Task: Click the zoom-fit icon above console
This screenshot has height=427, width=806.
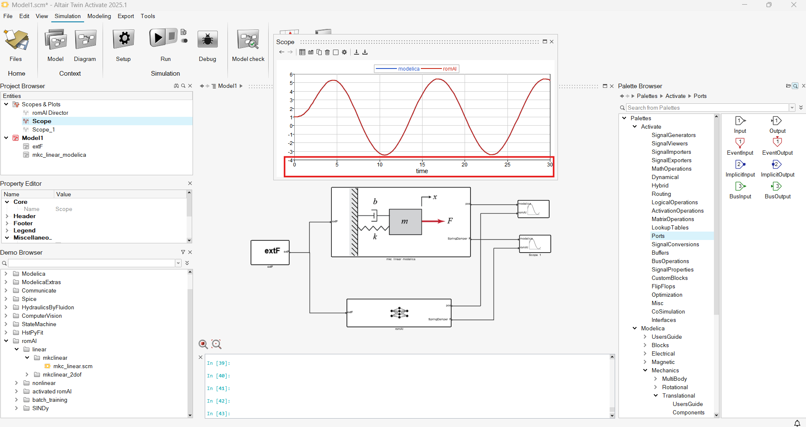Action: coord(217,344)
